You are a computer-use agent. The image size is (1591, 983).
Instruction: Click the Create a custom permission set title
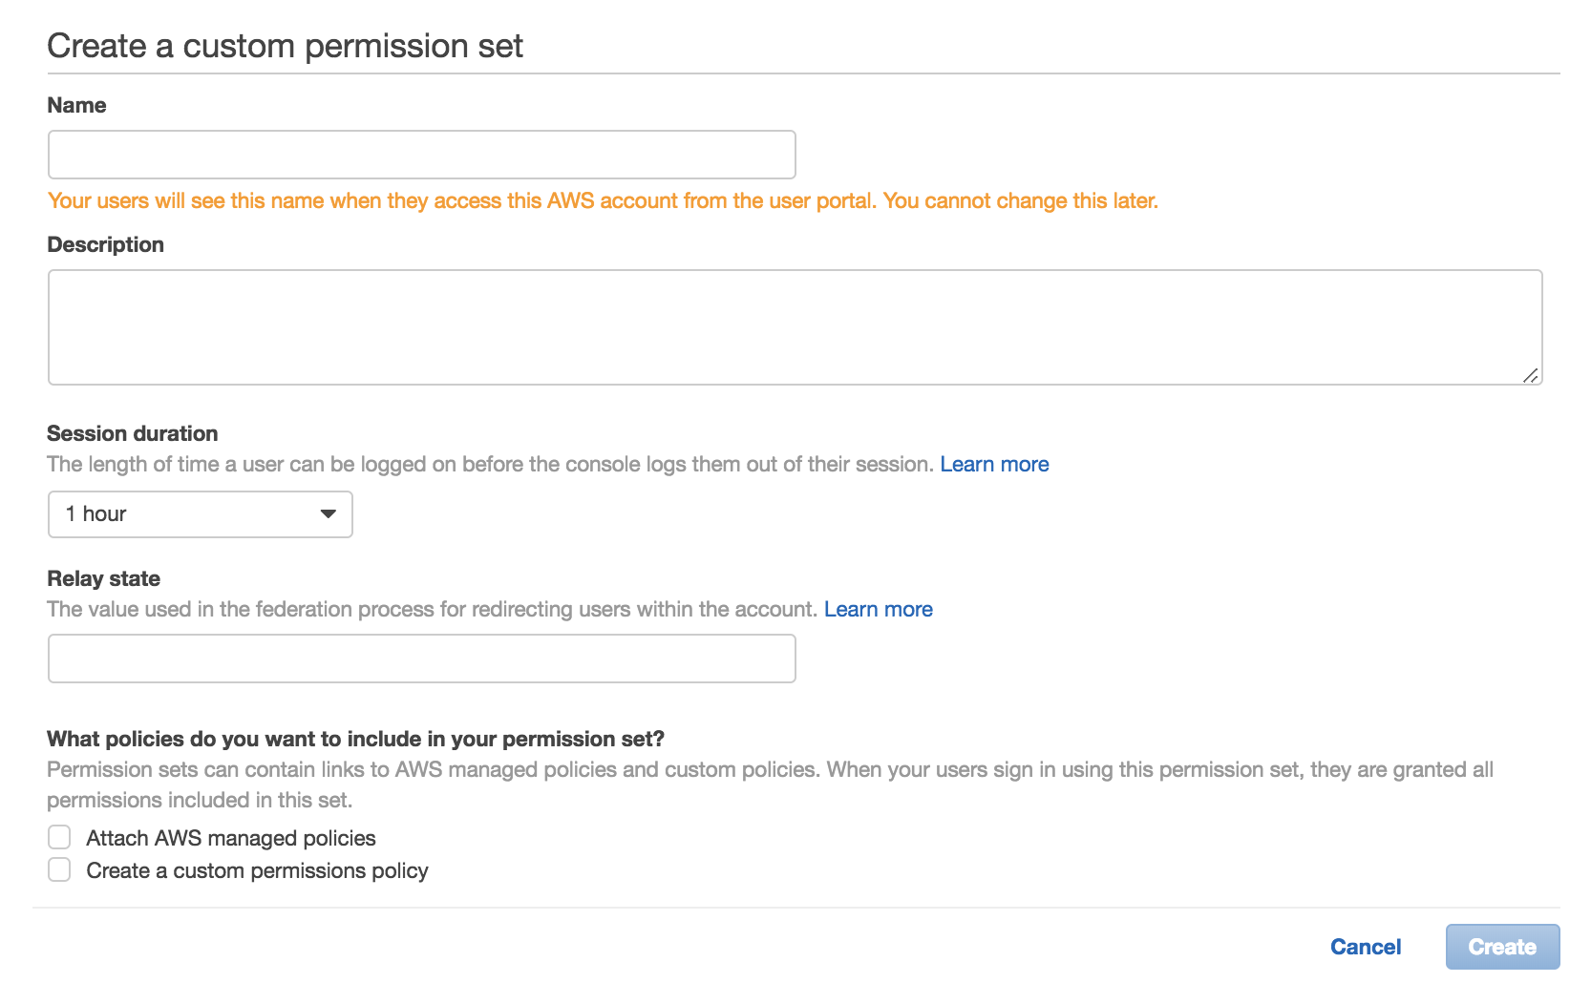pos(285,47)
